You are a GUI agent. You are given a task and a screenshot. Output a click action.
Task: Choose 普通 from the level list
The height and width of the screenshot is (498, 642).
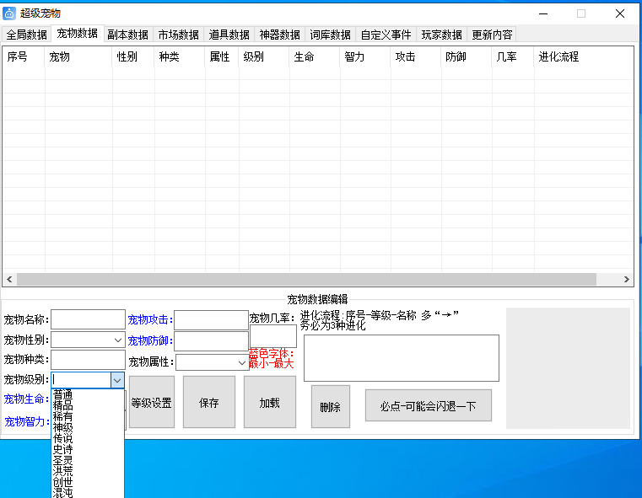point(88,395)
